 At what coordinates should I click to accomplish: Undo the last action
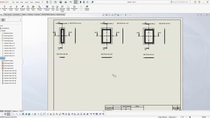(71, 2)
